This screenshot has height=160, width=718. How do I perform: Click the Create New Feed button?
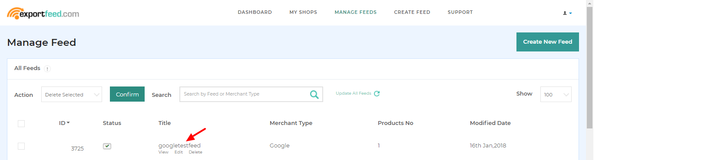tap(547, 42)
